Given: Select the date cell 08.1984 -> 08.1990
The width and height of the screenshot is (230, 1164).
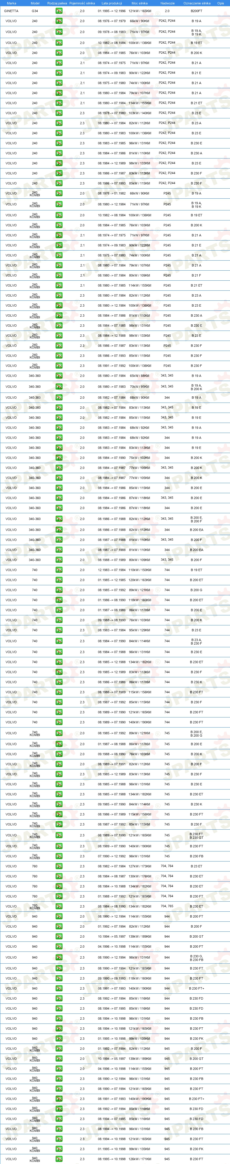Looking at the screenshot, I should 112,906.
